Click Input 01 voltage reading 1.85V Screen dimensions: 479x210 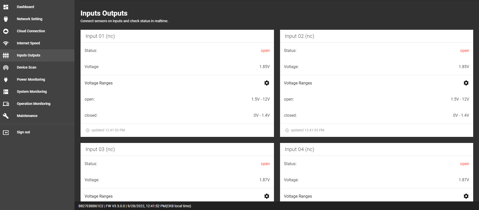265,67
